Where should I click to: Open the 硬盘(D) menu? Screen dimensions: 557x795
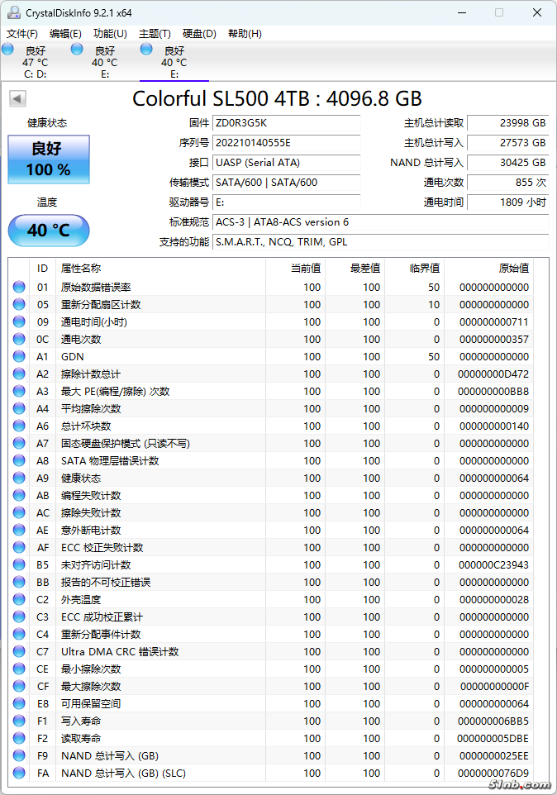point(199,33)
